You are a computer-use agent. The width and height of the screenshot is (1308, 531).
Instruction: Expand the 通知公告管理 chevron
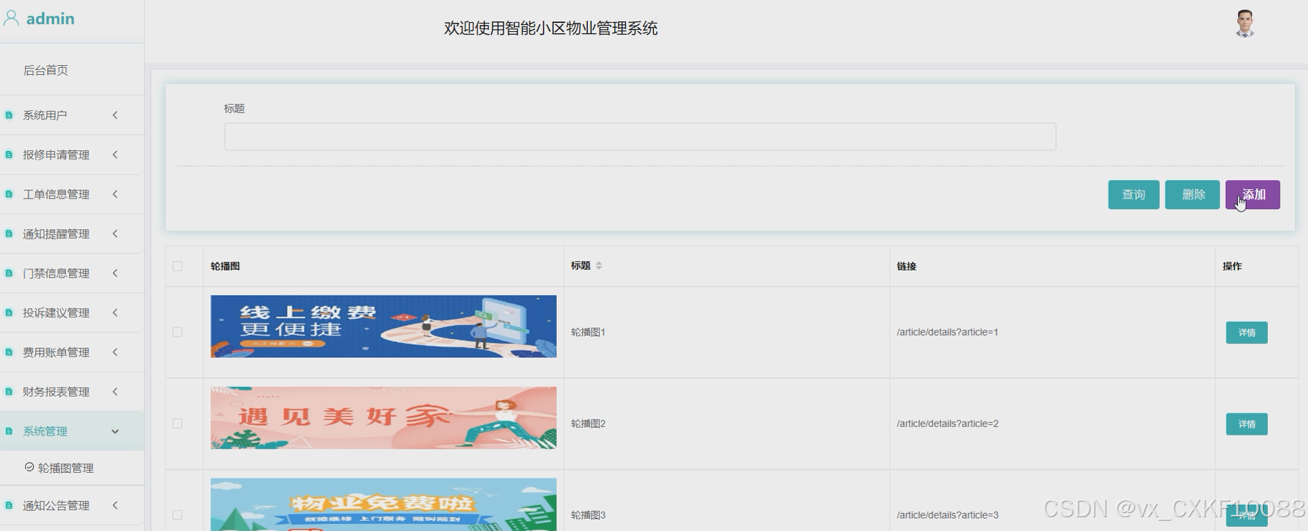115,505
